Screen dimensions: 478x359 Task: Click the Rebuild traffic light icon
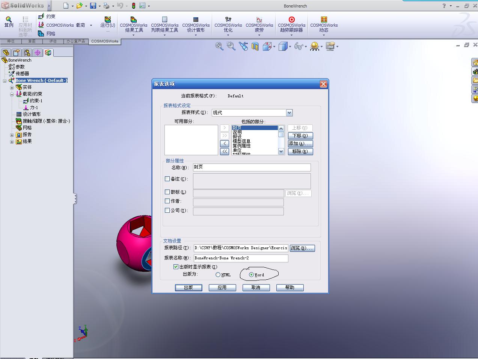133,6
